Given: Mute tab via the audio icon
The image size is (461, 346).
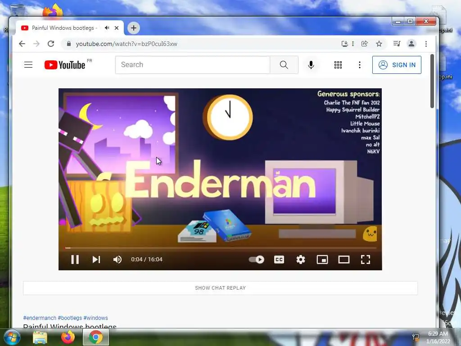Looking at the screenshot, I should tap(107, 28).
